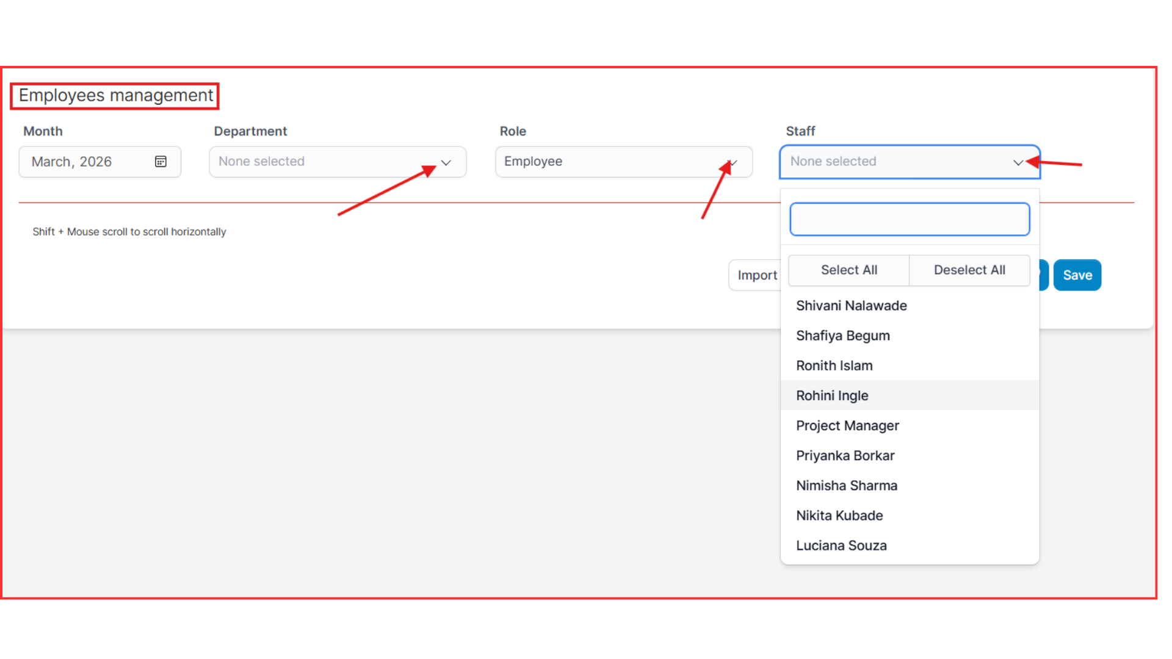Choose Project Manager entry in list
Image resolution: width=1172 pixels, height=659 pixels.
847,425
